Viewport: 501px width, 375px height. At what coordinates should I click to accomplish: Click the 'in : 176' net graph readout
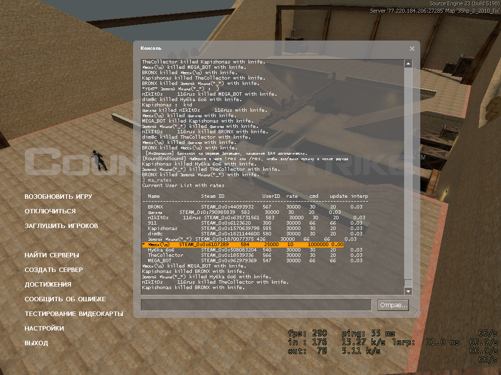[x=307, y=342]
